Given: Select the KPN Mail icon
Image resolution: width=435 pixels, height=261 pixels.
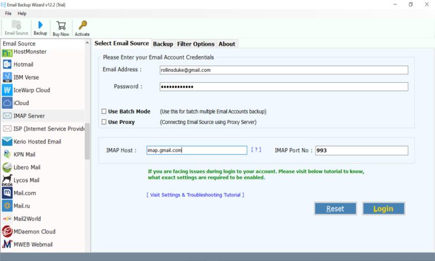Looking at the screenshot, I should click(x=7, y=154).
